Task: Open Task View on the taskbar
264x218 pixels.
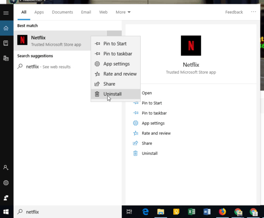Action: pos(129,212)
